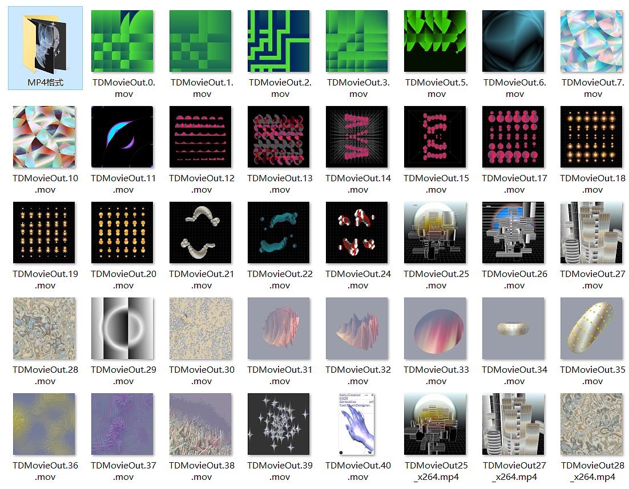Screen dimensions: 629x489
Task: Click the file name TDMovieOut.5.mov
Action: (x=437, y=88)
